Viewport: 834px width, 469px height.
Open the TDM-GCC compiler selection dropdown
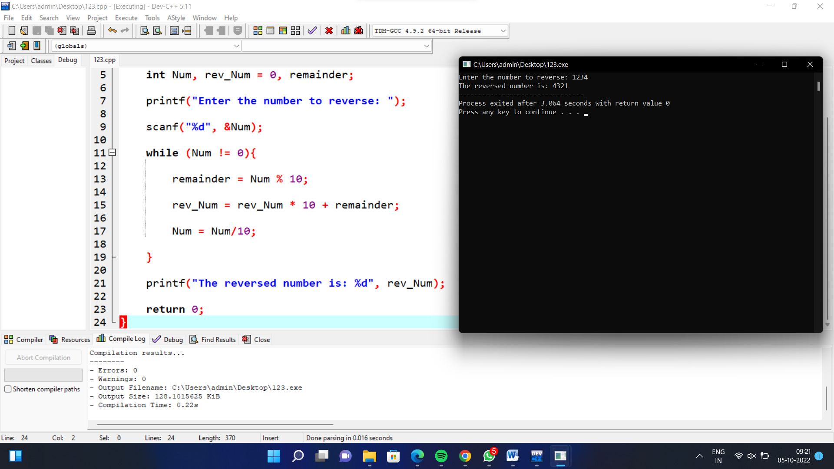tap(503, 30)
